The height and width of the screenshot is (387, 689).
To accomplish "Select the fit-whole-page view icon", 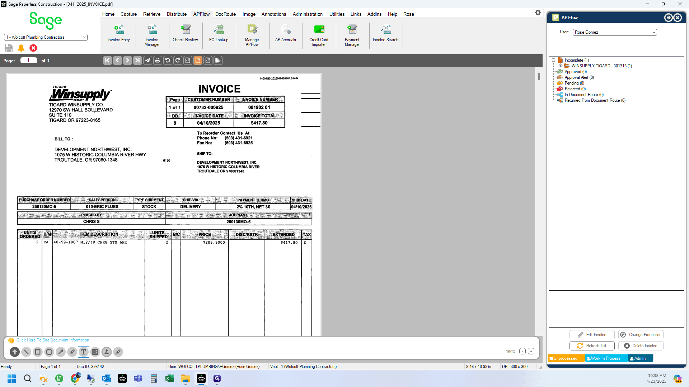I will [x=208, y=61].
